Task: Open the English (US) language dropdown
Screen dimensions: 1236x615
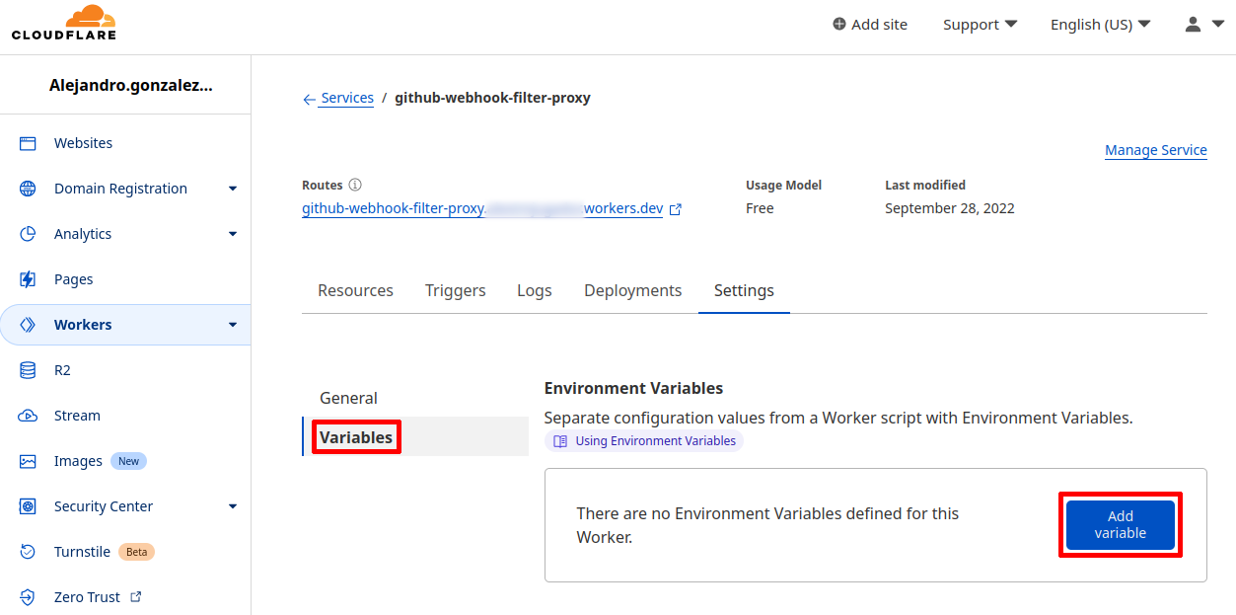Action: [1100, 25]
